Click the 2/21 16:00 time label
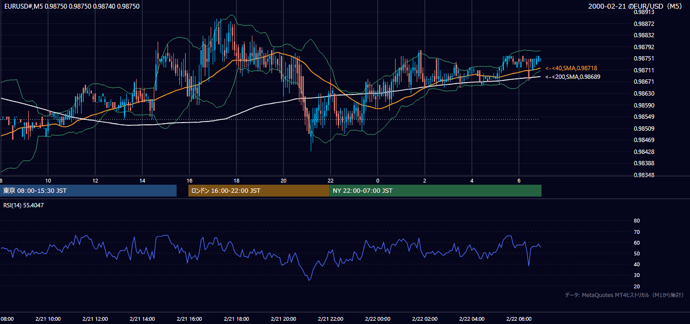Screen dimensions: 690x324 [190, 319]
